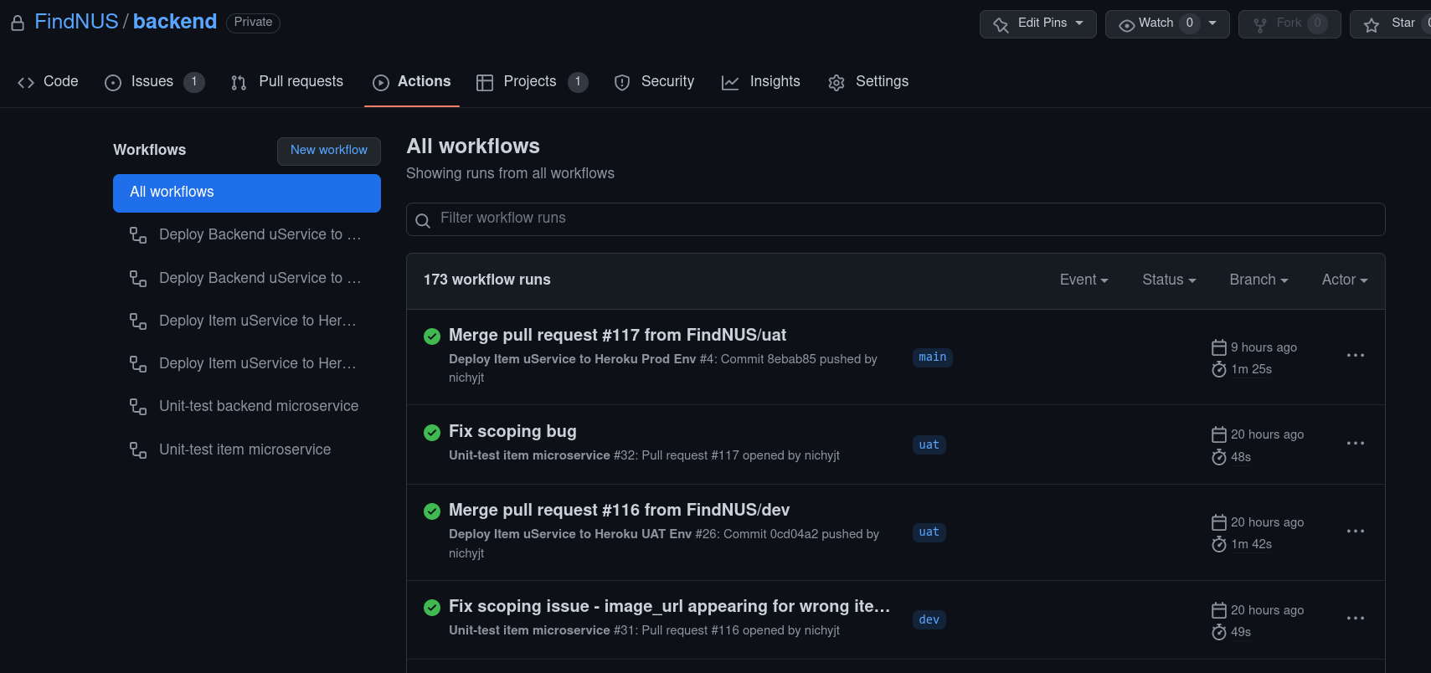Click the '173 workflow runs' heading text

pyautogui.click(x=486, y=280)
